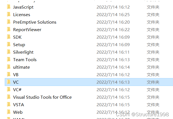The image size is (173, 119).
Task: Select the VB folder name
Action: (x=16, y=75)
